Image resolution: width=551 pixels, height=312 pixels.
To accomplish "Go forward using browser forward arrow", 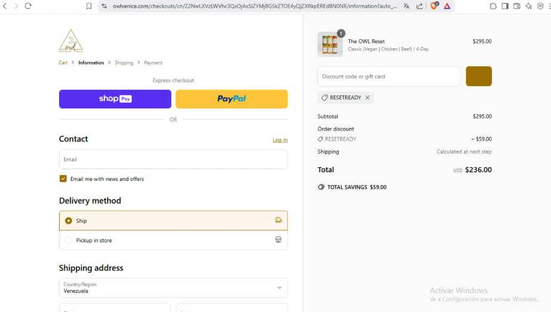I will [16, 6].
